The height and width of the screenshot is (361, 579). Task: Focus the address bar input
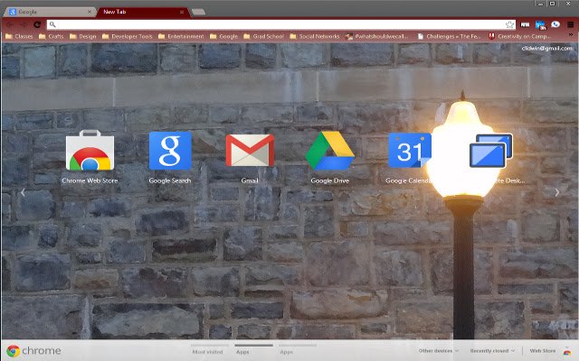click(x=280, y=24)
